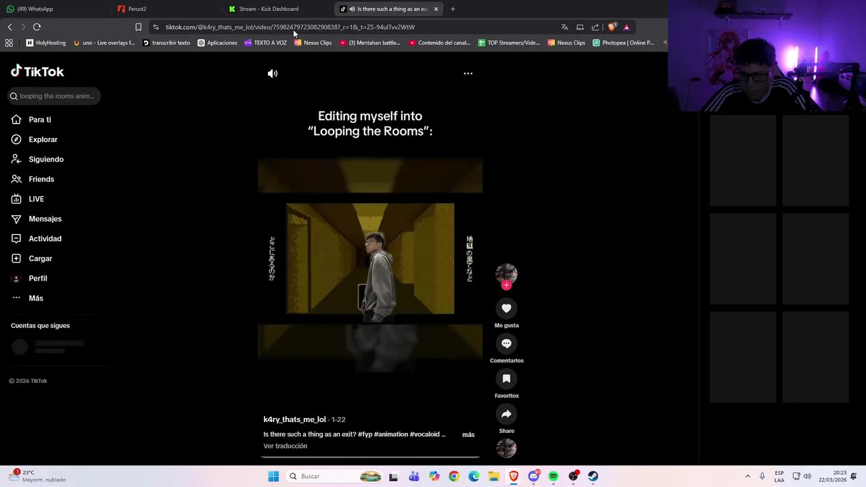This screenshot has height=487, width=866.
Task: Open creator avatar beside video
Action: point(506,273)
